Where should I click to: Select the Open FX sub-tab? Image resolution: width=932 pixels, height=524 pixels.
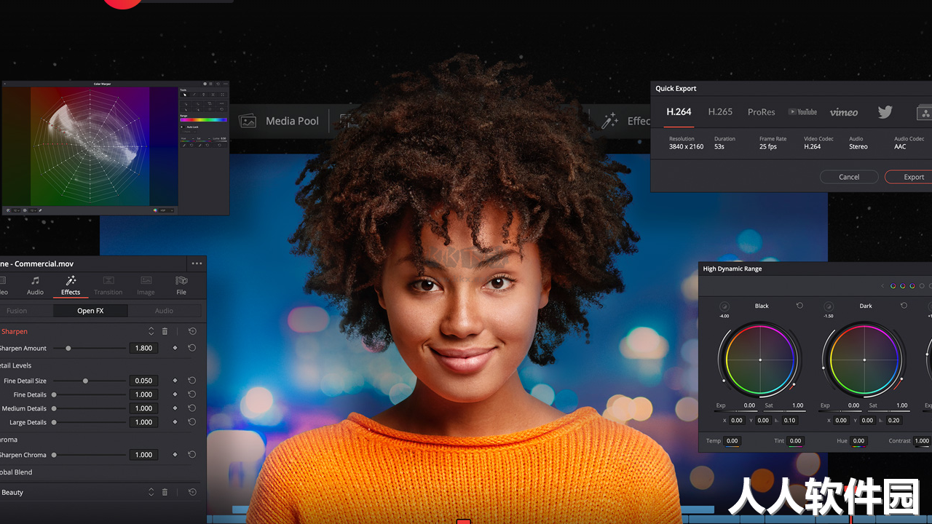pos(90,311)
